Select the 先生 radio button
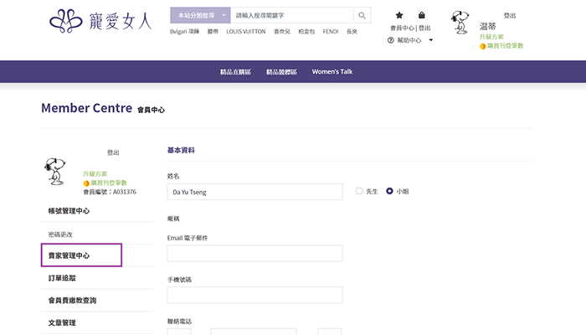The height and width of the screenshot is (335, 586). tap(360, 191)
